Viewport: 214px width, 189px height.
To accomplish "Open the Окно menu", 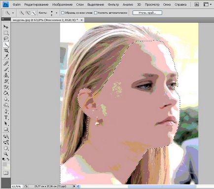I will click(167, 4).
